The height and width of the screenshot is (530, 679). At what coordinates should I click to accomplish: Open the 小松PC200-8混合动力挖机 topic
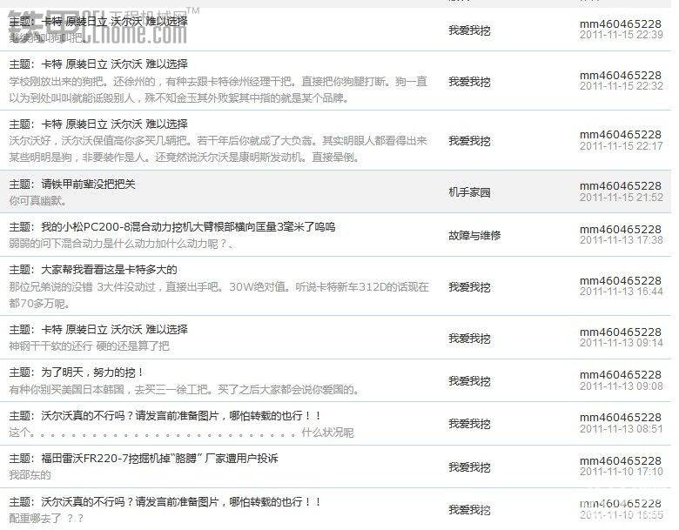[188, 227]
